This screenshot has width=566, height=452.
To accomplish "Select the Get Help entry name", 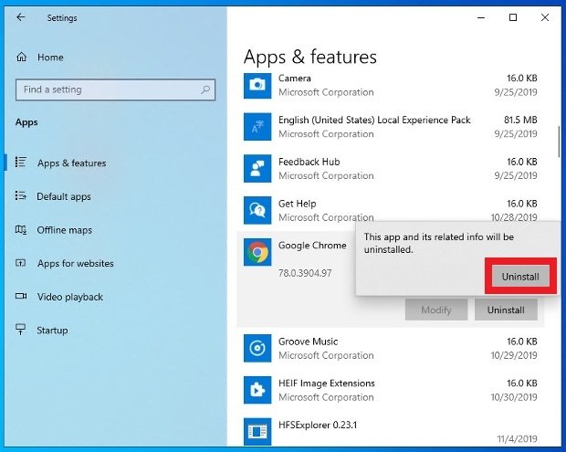I will [297, 204].
